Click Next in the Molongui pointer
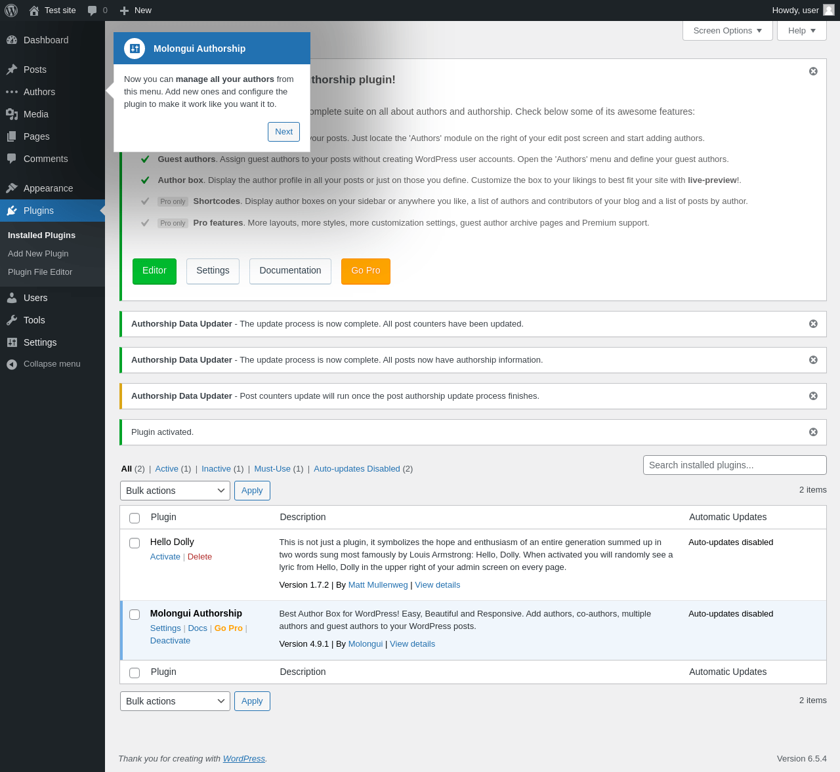The height and width of the screenshot is (772, 840). 283,132
